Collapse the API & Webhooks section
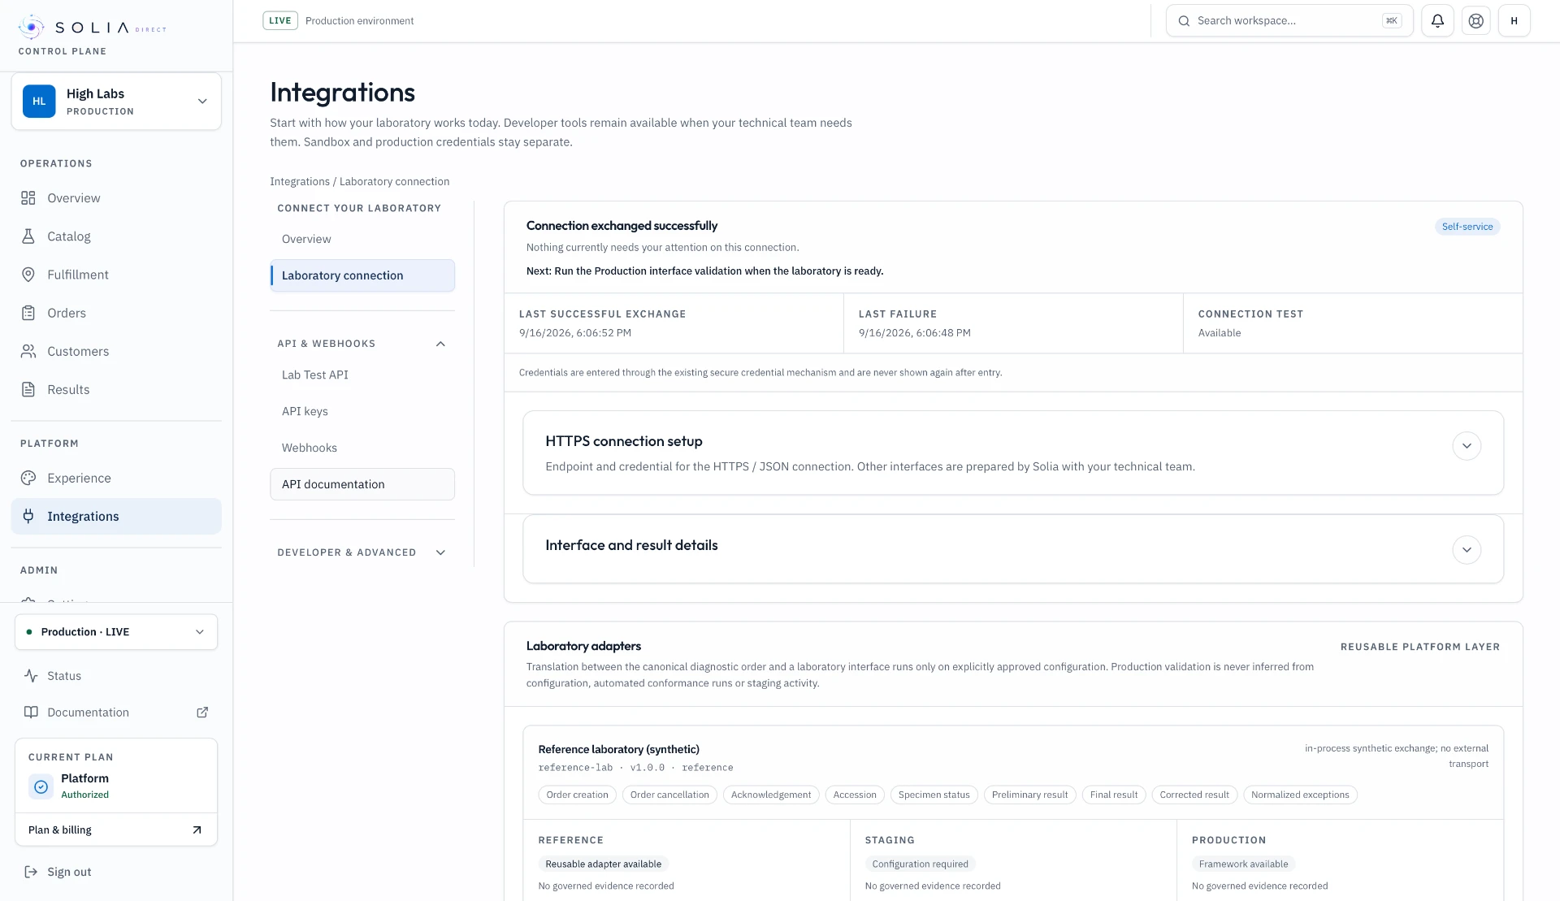 pos(440,344)
